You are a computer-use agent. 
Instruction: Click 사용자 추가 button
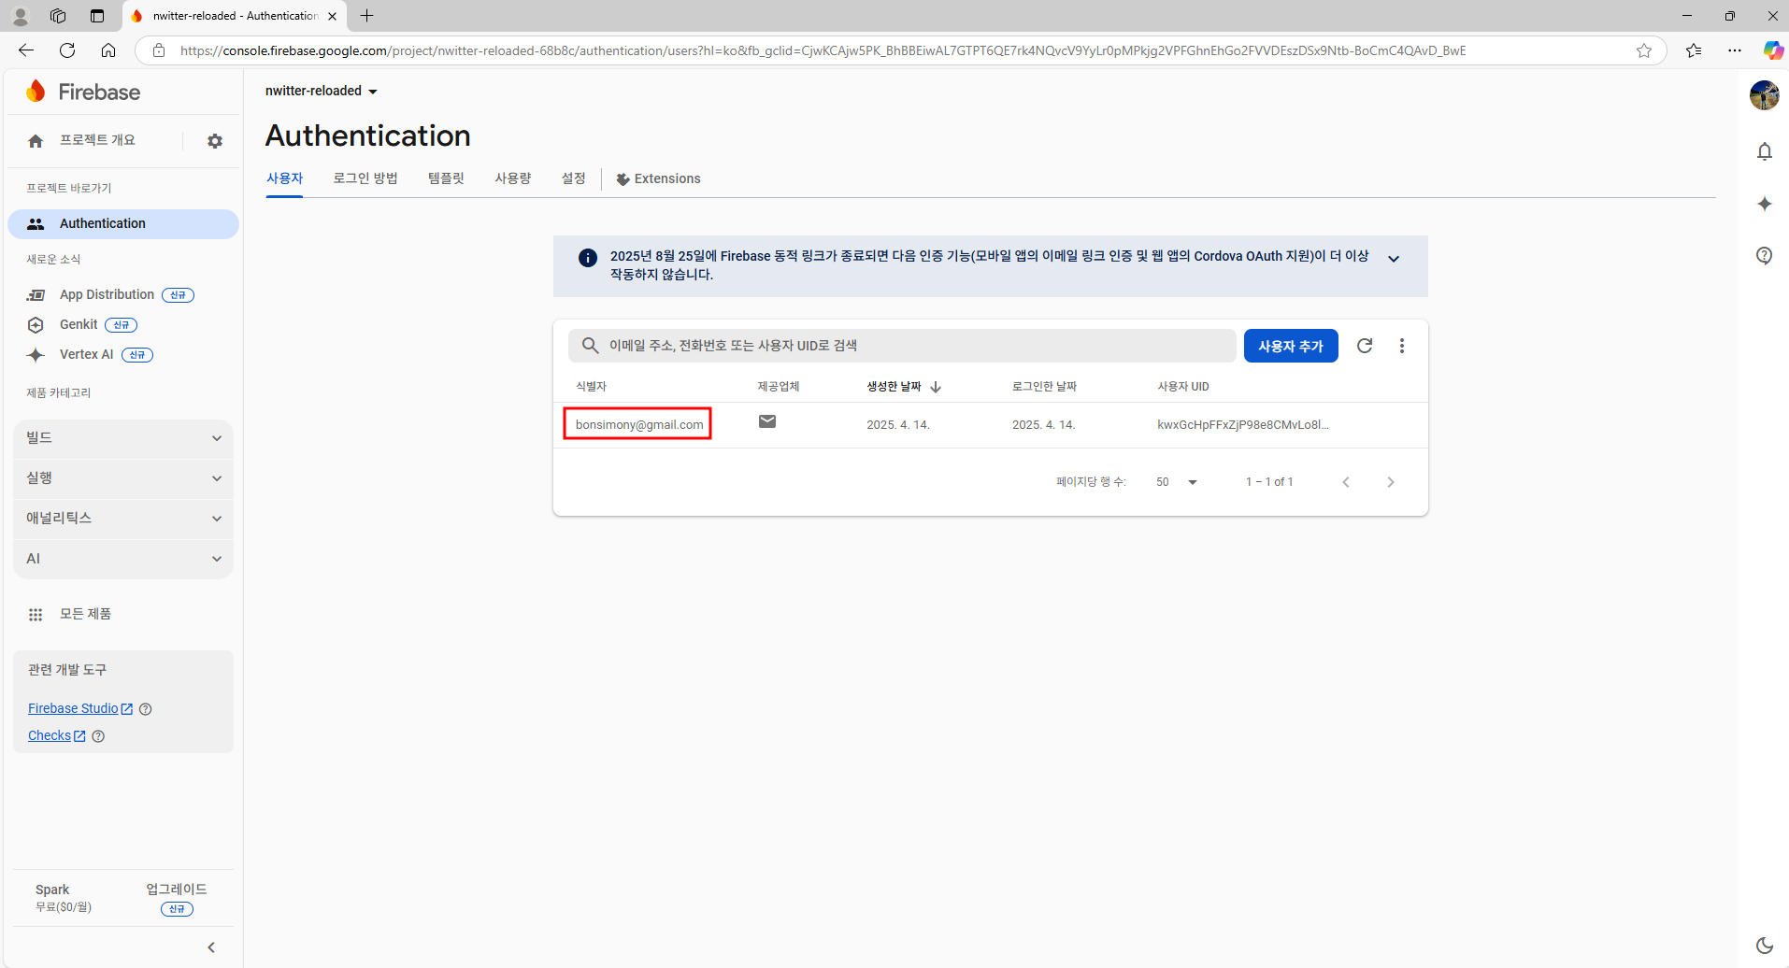pyautogui.click(x=1291, y=346)
